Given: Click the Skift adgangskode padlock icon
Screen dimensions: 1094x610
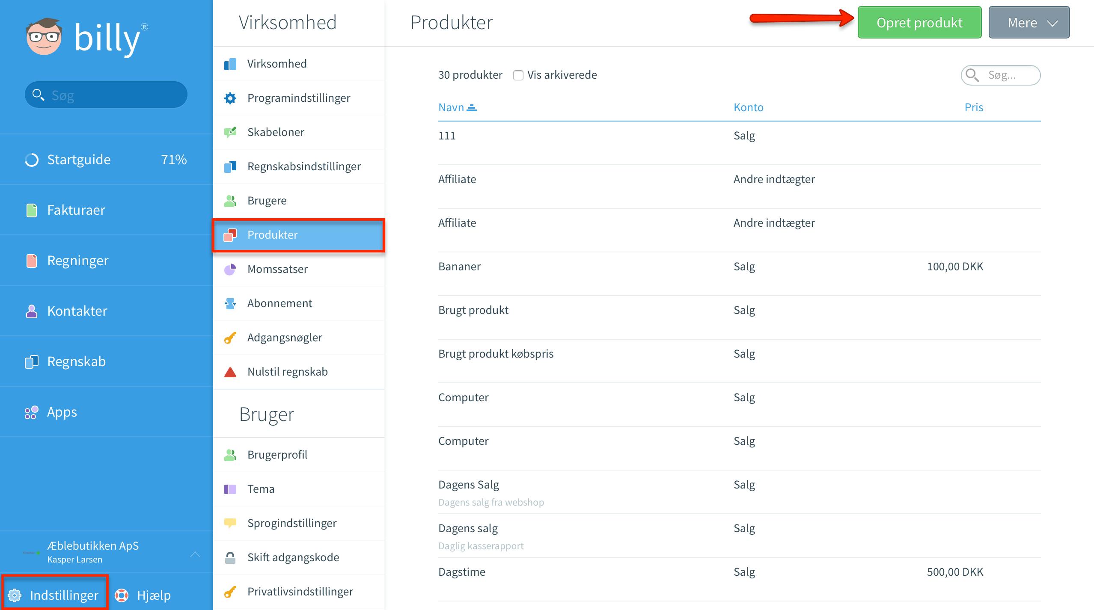Looking at the screenshot, I should 230,557.
